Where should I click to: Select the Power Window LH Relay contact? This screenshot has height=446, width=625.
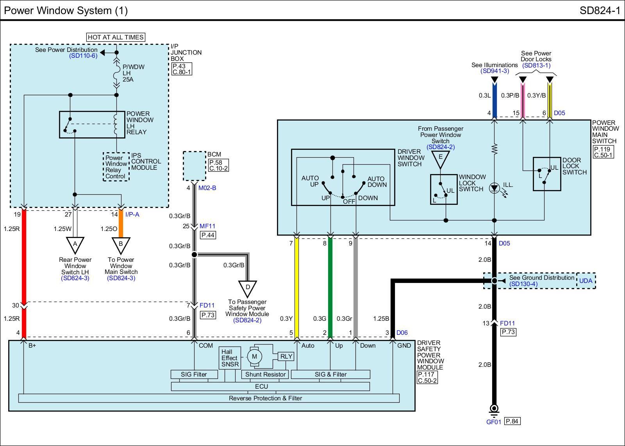(70, 125)
